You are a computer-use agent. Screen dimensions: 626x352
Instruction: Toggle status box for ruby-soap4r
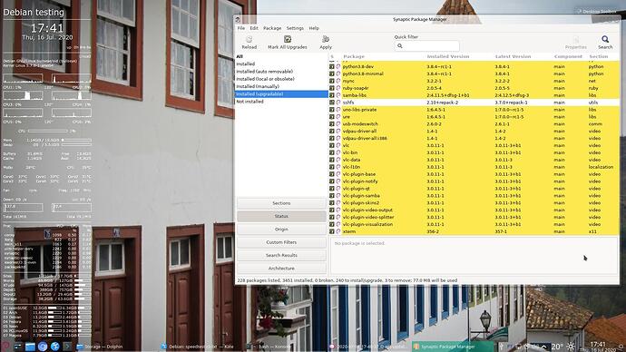coord(332,88)
